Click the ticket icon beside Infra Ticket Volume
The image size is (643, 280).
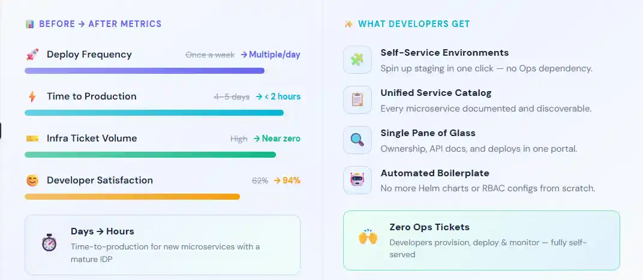tap(32, 139)
